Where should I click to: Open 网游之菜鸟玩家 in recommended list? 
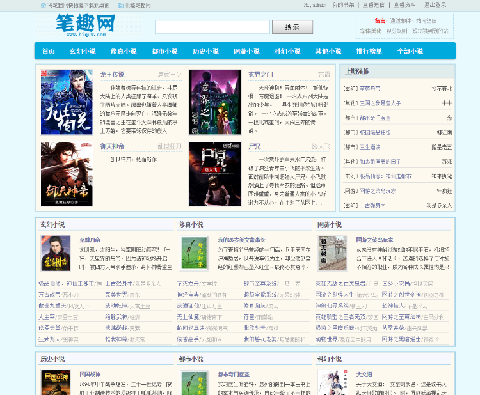pyautogui.click(x=378, y=191)
